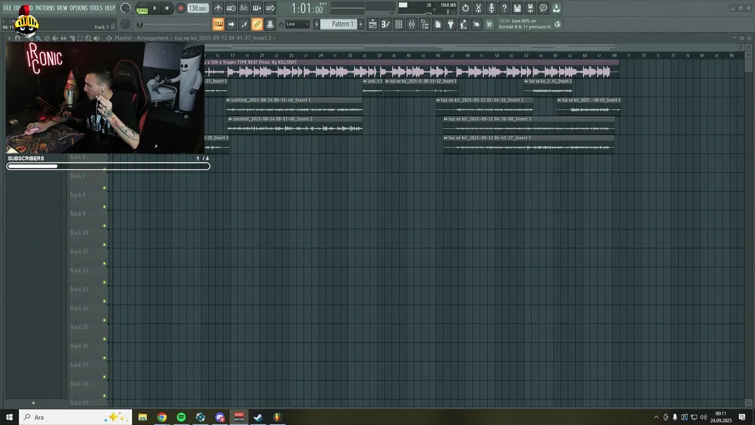The width and height of the screenshot is (755, 425).
Task: Open the Line snap dropdown
Action: [x=297, y=24]
